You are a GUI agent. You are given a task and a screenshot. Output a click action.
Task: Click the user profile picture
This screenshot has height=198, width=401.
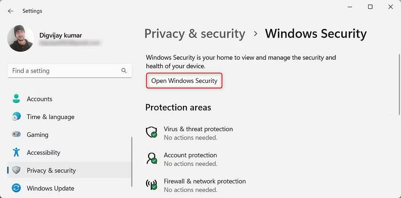[x=20, y=38]
